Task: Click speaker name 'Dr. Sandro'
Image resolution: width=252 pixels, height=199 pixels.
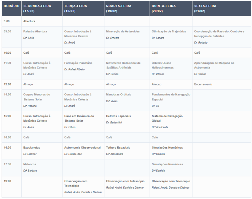Action: pos(158,38)
